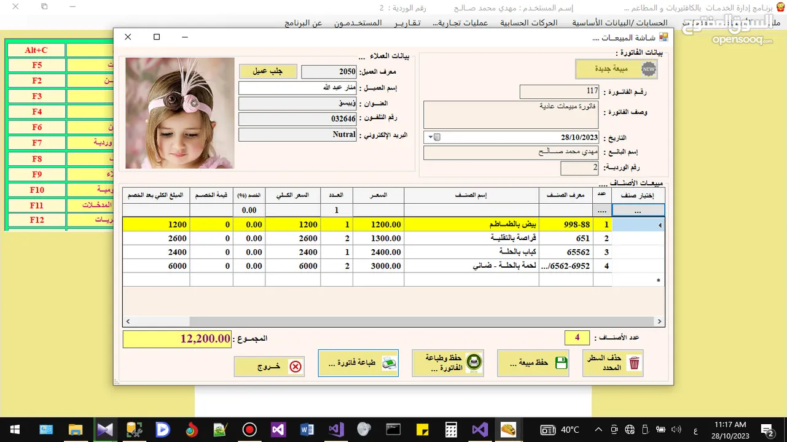
Task: Open the الحسابات /البيانات الأساسية menu
Action: click(x=620, y=23)
